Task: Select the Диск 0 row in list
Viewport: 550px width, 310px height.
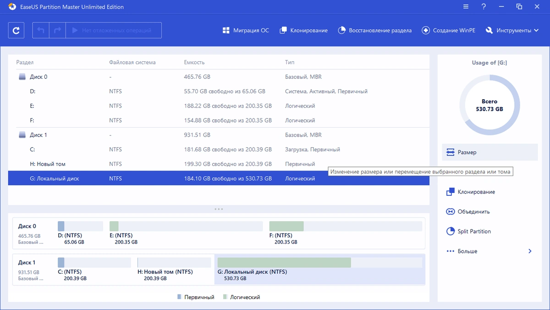Action: pyautogui.click(x=219, y=77)
